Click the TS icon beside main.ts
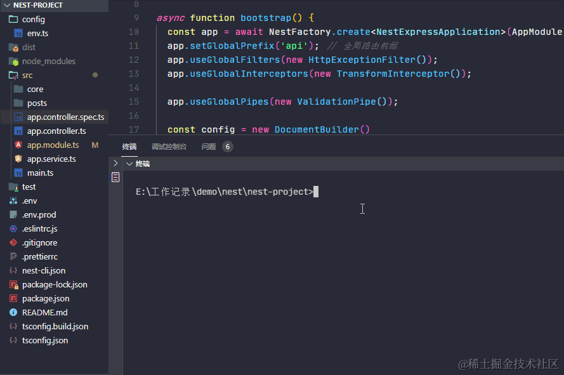This screenshot has width=564, height=375. [x=18, y=173]
